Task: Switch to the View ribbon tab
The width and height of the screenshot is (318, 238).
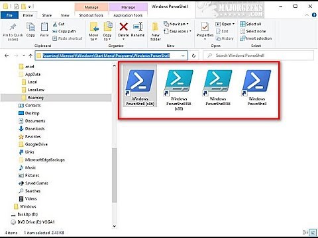Action: pyautogui.click(x=65, y=15)
